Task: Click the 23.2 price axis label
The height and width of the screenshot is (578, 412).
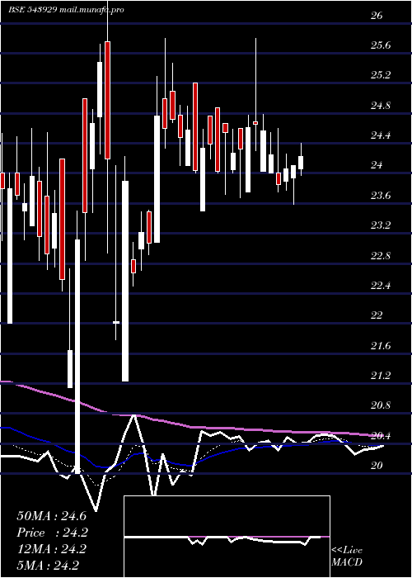Action: (x=381, y=225)
